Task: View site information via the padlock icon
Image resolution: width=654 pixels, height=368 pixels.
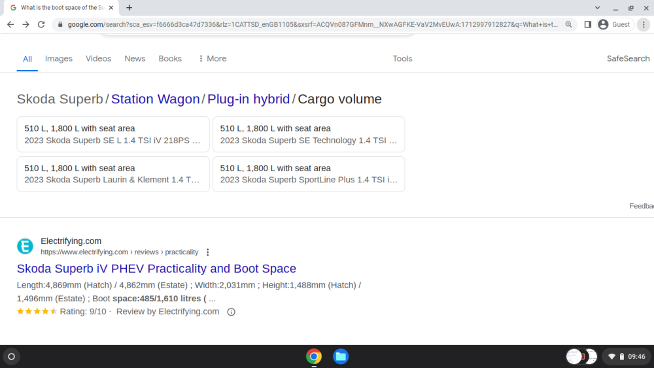Action: (60, 25)
